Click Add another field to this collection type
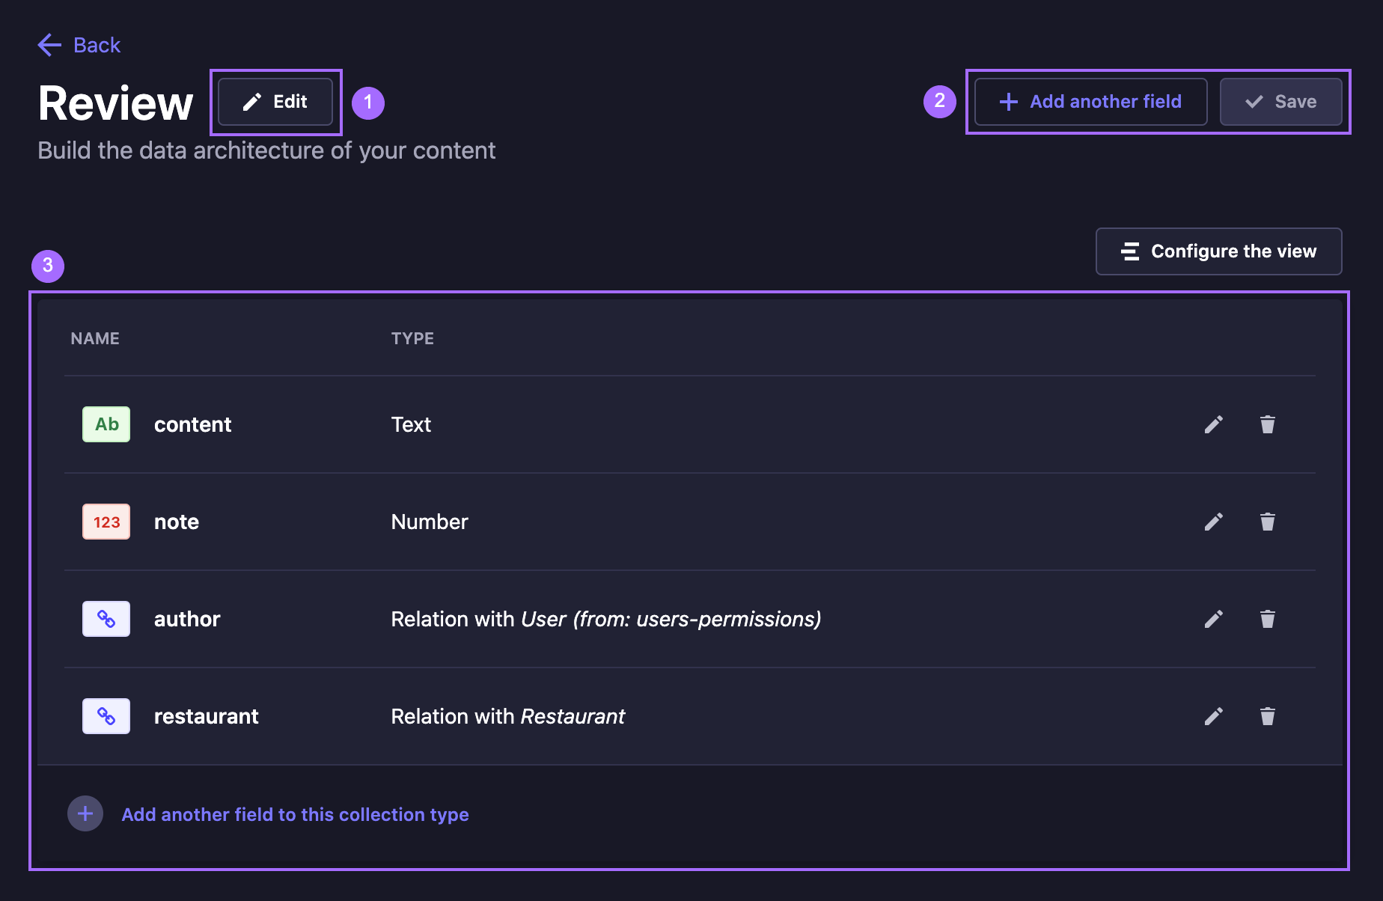This screenshot has height=901, width=1383. (x=295, y=814)
